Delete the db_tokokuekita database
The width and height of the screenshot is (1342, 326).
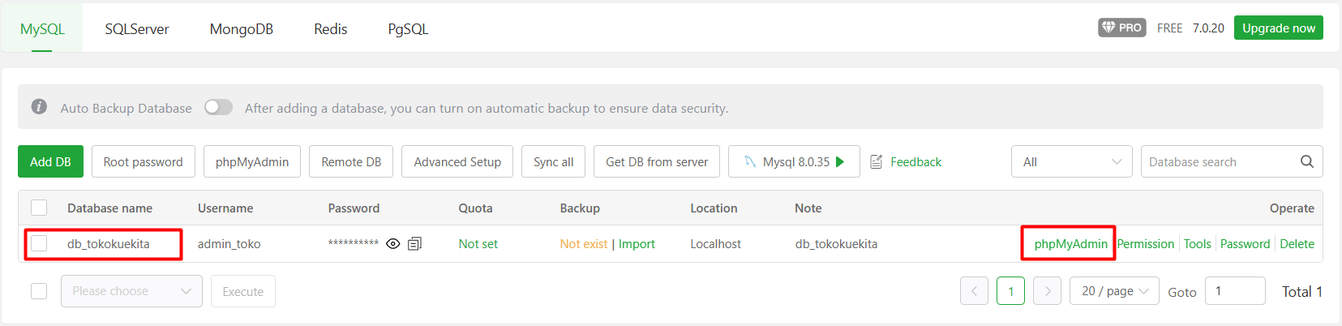[x=1297, y=244]
